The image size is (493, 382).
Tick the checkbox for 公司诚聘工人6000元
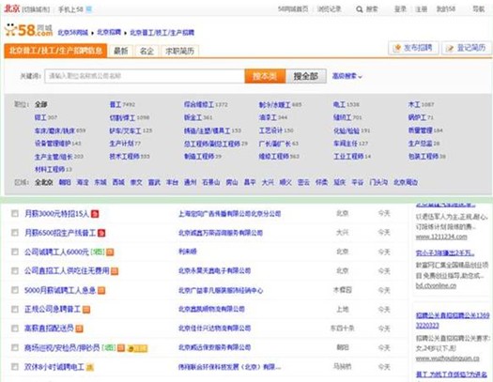[15, 252]
